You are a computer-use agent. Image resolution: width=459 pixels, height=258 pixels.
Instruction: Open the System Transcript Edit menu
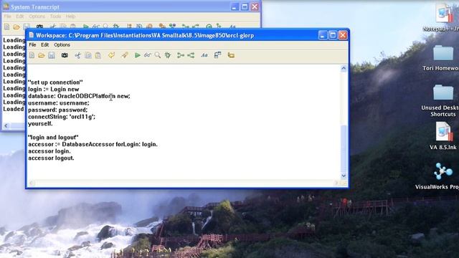[x=20, y=16]
